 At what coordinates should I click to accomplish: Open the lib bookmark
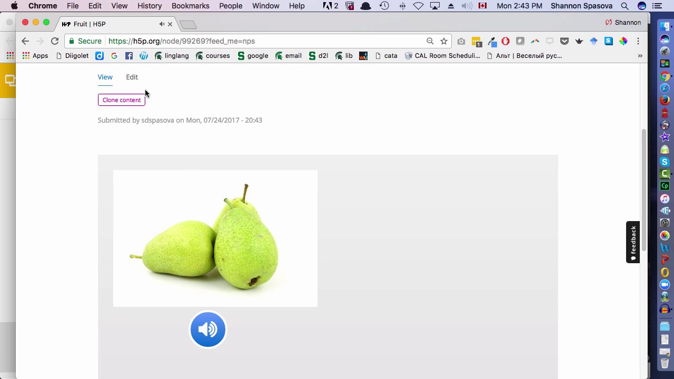coord(344,56)
